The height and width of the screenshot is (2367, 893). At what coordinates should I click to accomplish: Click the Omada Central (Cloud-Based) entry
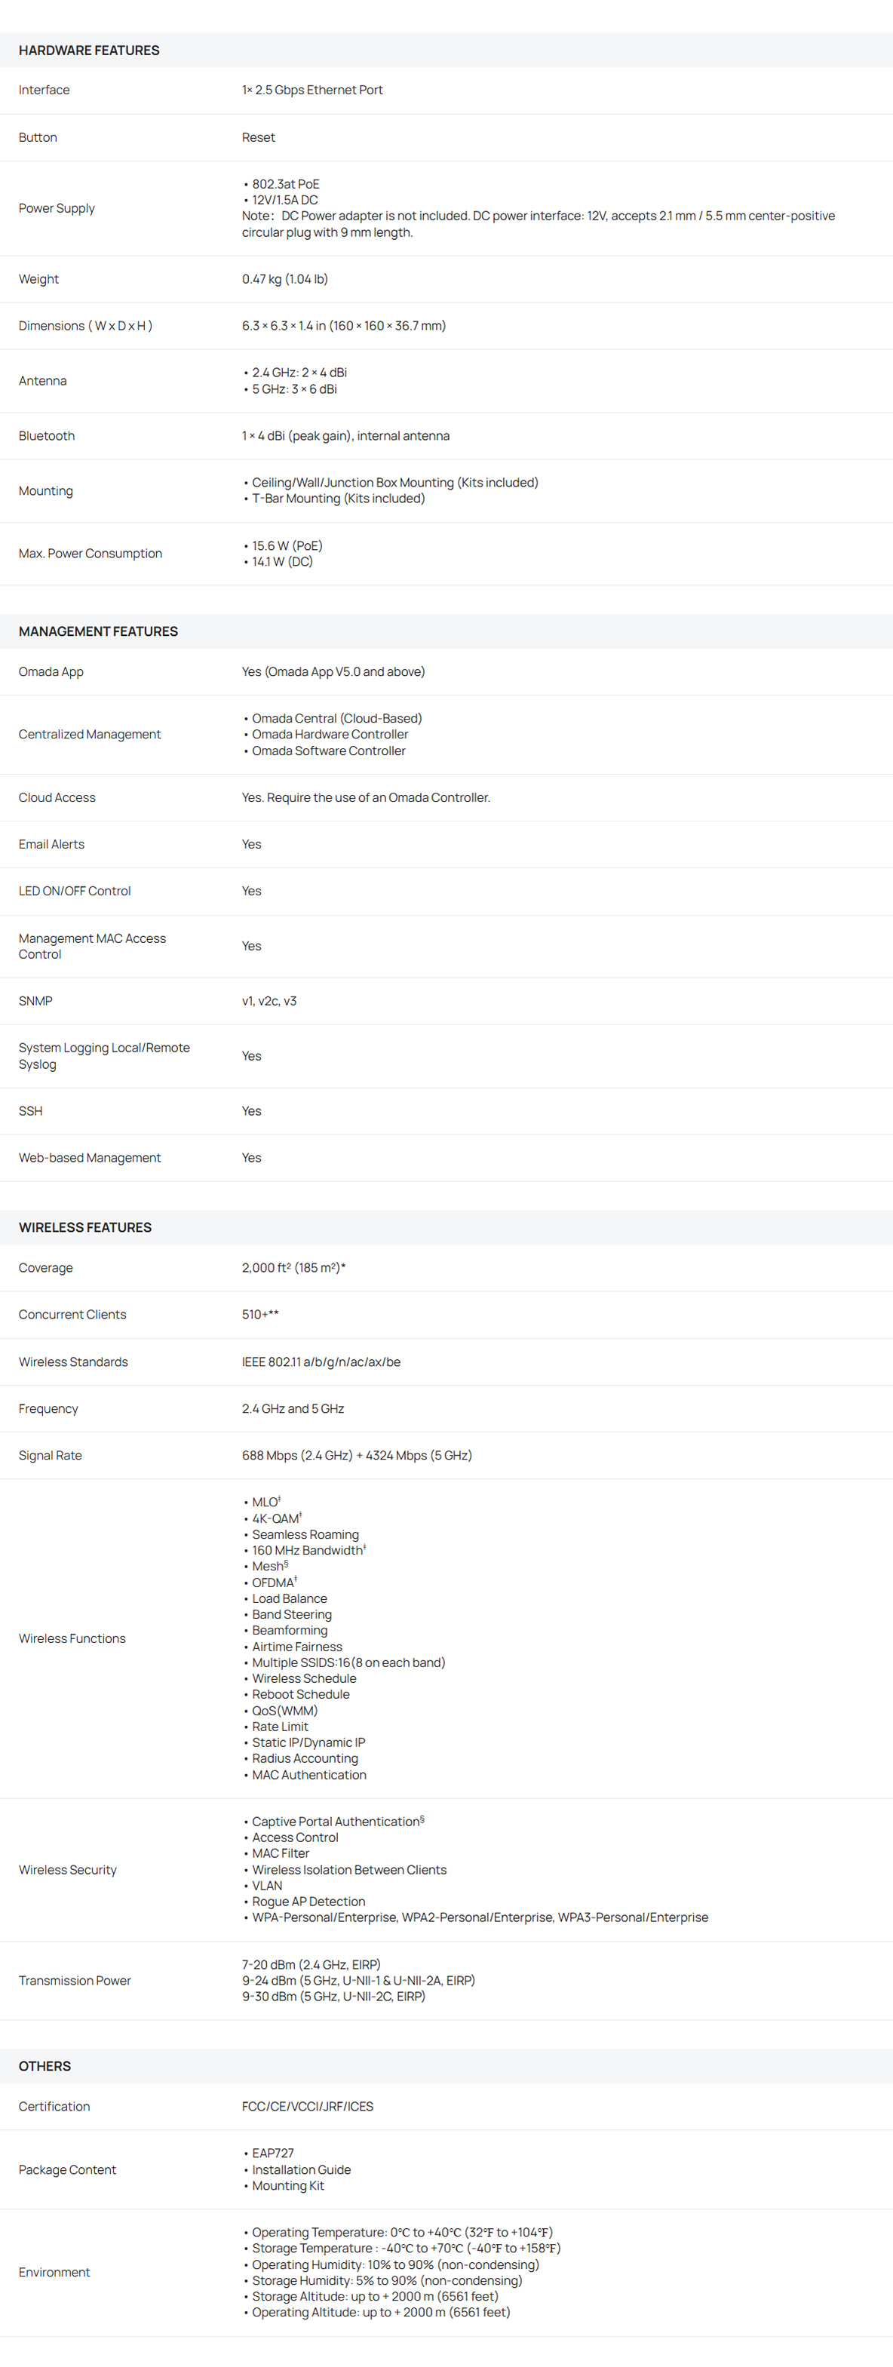click(x=337, y=719)
